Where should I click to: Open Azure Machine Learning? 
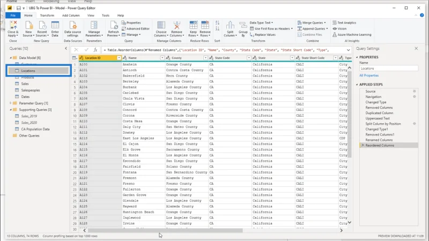pos(352,35)
